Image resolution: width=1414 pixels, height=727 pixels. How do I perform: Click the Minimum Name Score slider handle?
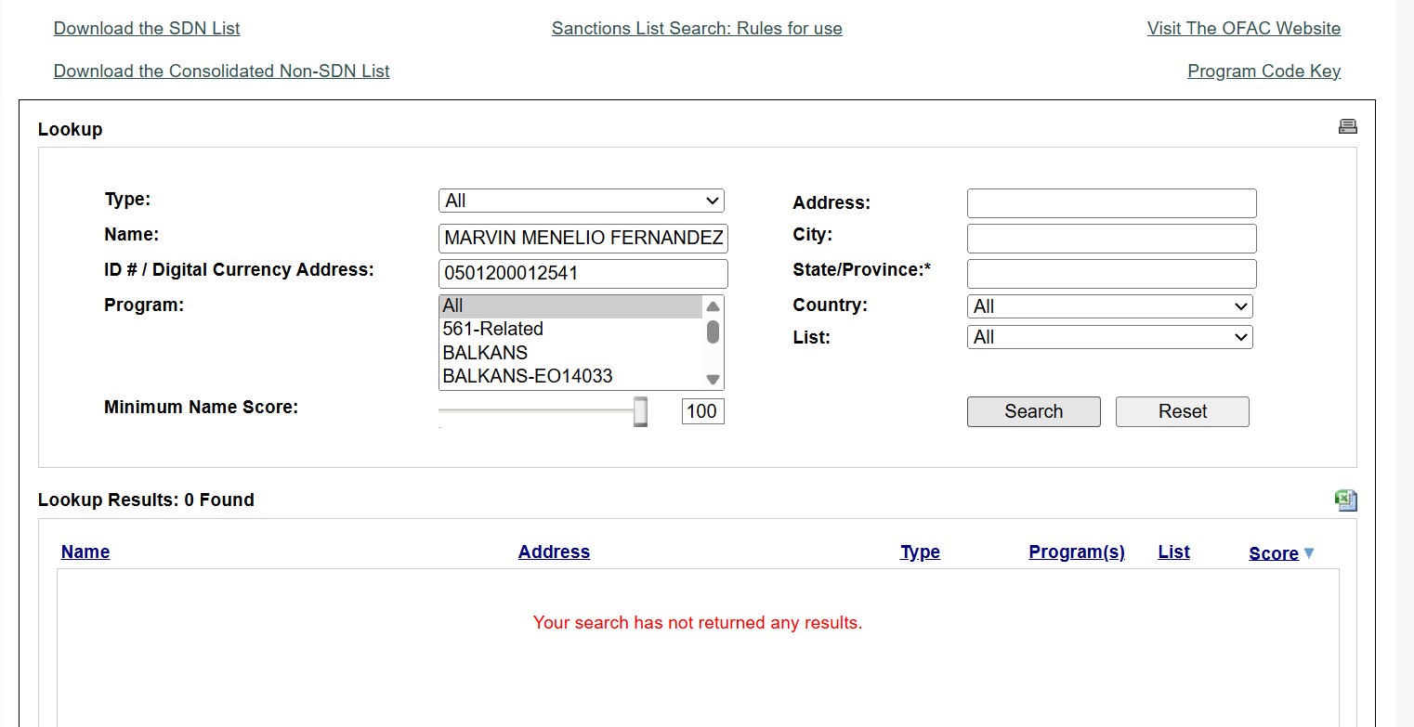[x=640, y=411]
